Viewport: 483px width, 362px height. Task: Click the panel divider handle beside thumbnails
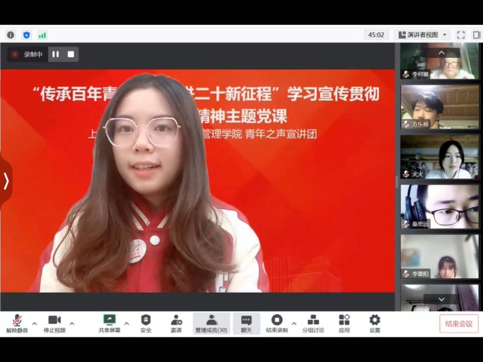pos(397,181)
